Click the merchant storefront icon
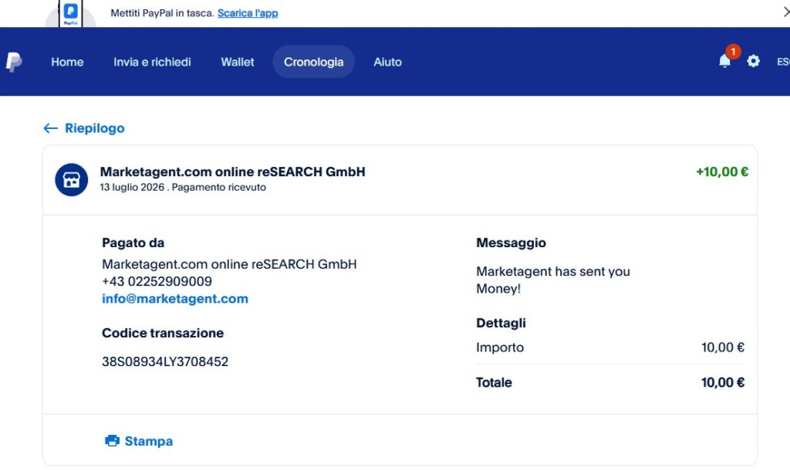 [x=71, y=179]
